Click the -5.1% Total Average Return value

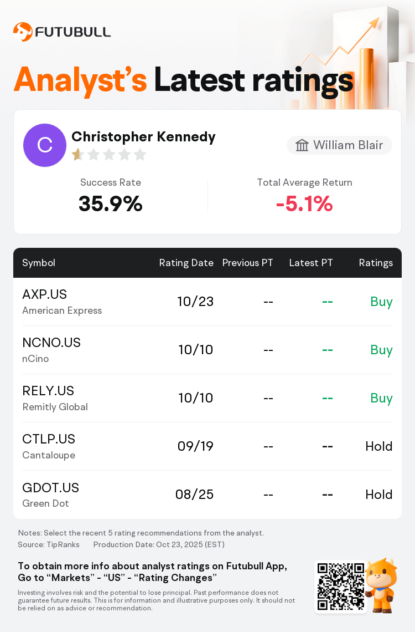304,204
